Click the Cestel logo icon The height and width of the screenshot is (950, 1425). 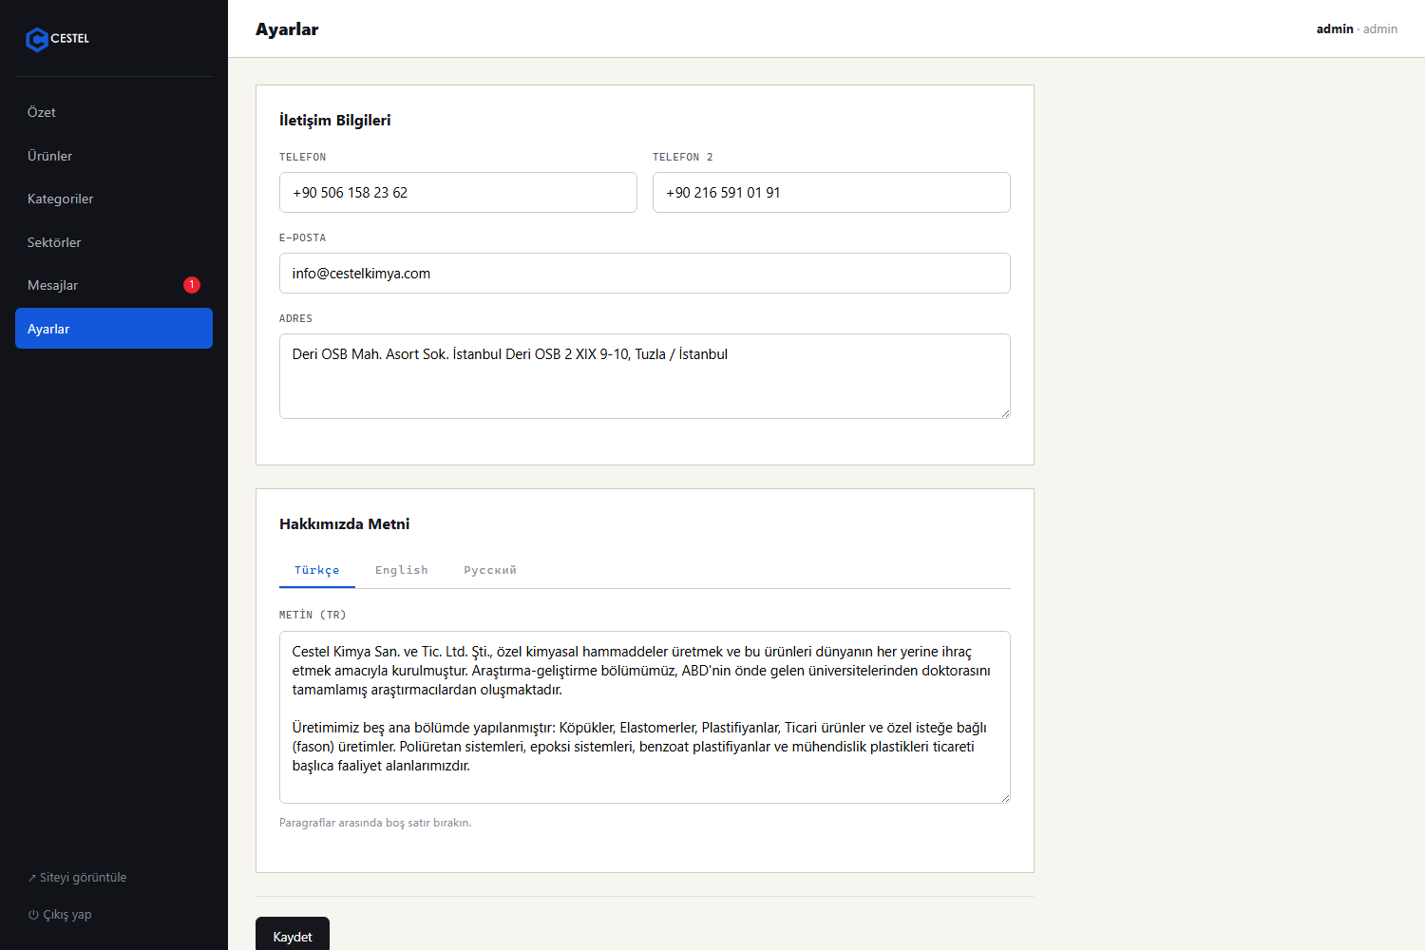point(37,39)
